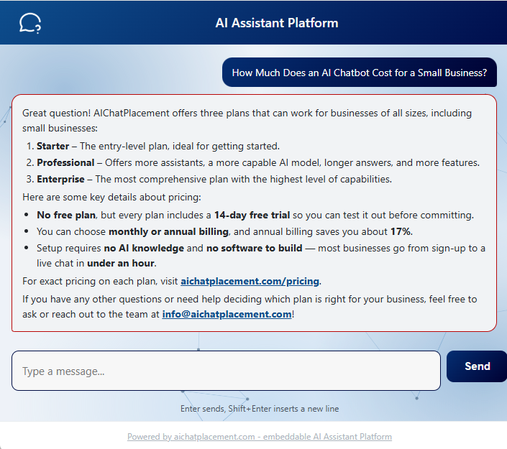
Task: Click the 'no AI knowledge' setup bullet
Action: point(260,256)
